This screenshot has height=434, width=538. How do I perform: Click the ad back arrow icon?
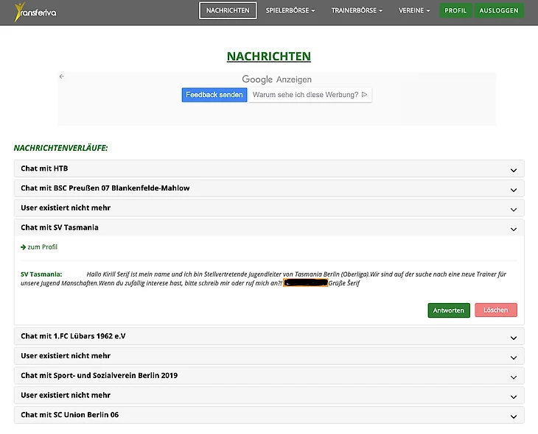[62, 77]
